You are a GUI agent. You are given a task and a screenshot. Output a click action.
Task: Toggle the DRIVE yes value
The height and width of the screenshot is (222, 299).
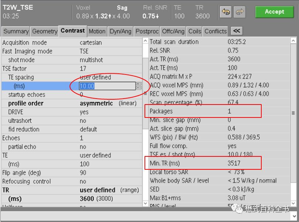coord(84,112)
